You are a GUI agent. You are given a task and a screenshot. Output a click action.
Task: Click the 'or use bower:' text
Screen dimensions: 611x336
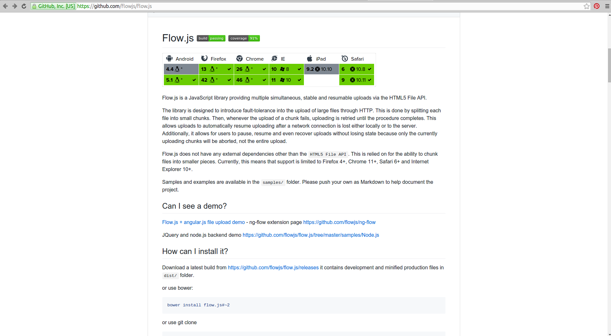(x=178, y=288)
